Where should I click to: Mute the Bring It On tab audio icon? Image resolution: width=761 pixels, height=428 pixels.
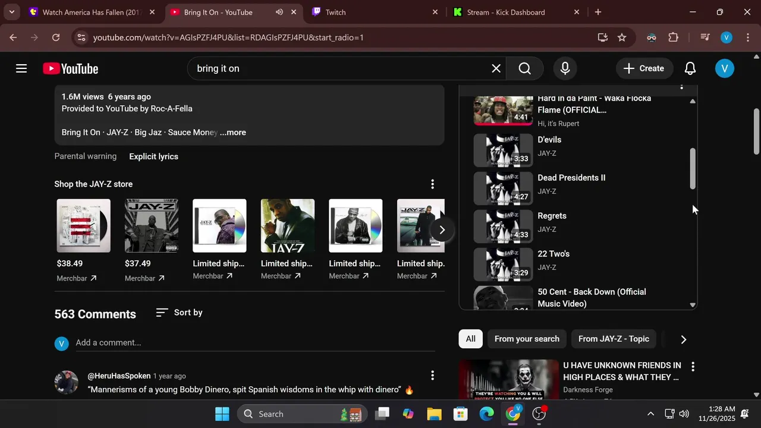click(279, 12)
